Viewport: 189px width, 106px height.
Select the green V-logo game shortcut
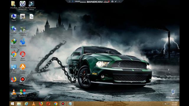pos(22,31)
